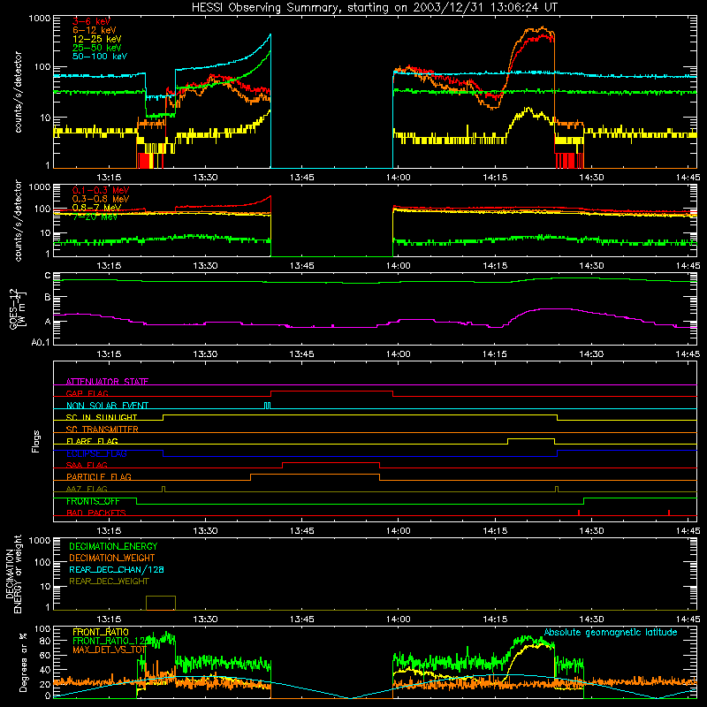
Task: Select the FLARE_FLAG label
Action: tap(92, 441)
